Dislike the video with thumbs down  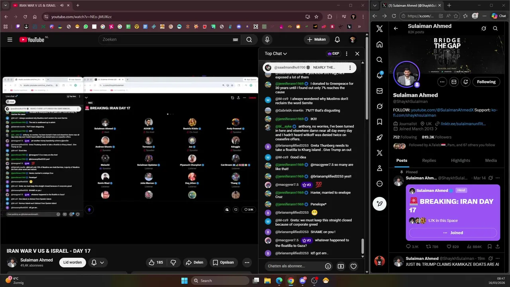pos(173,262)
